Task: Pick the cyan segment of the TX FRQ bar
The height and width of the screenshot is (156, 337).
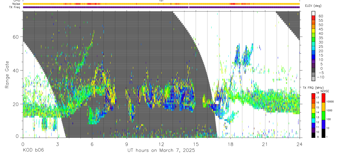Action: coord(313,120)
